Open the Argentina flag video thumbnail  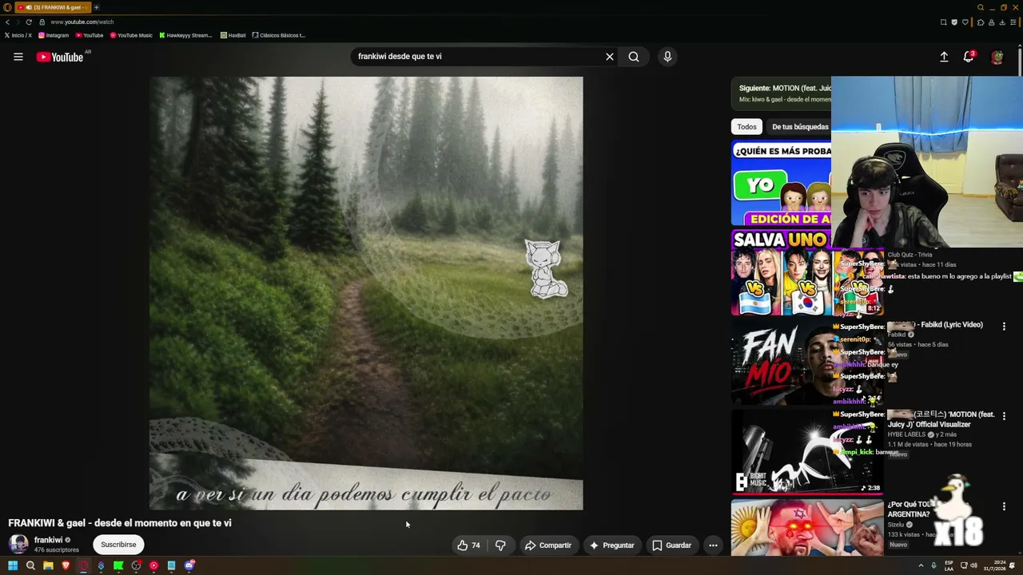click(807, 529)
